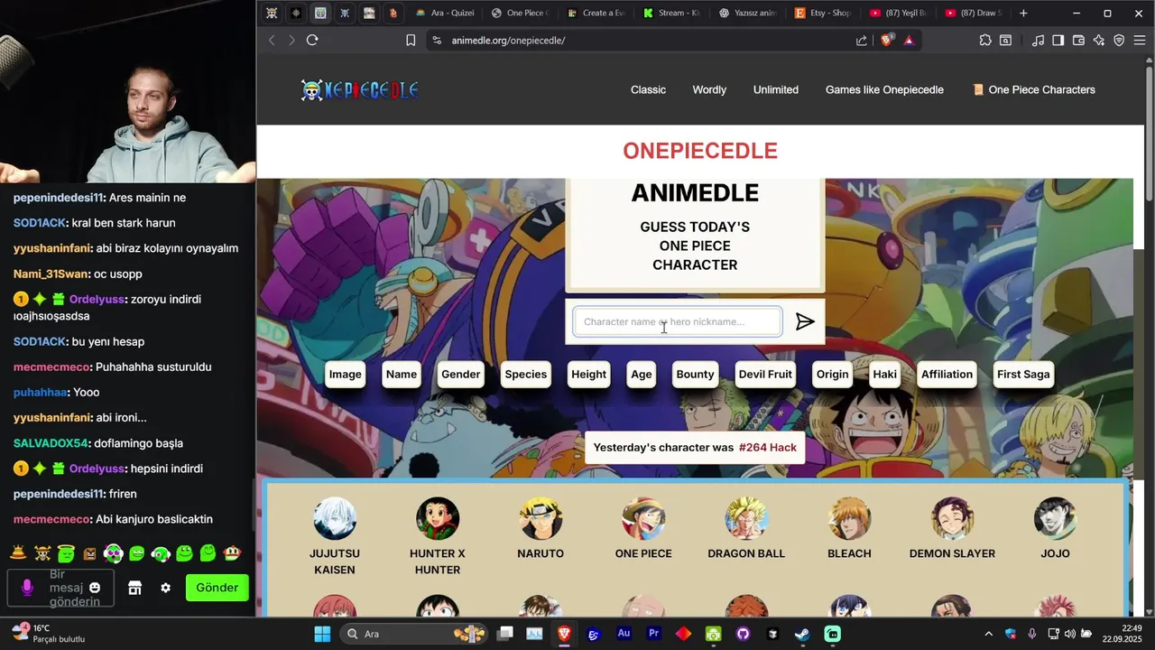1155x650 pixels.
Task: Open the share icon in address bar
Action: pyautogui.click(x=862, y=40)
